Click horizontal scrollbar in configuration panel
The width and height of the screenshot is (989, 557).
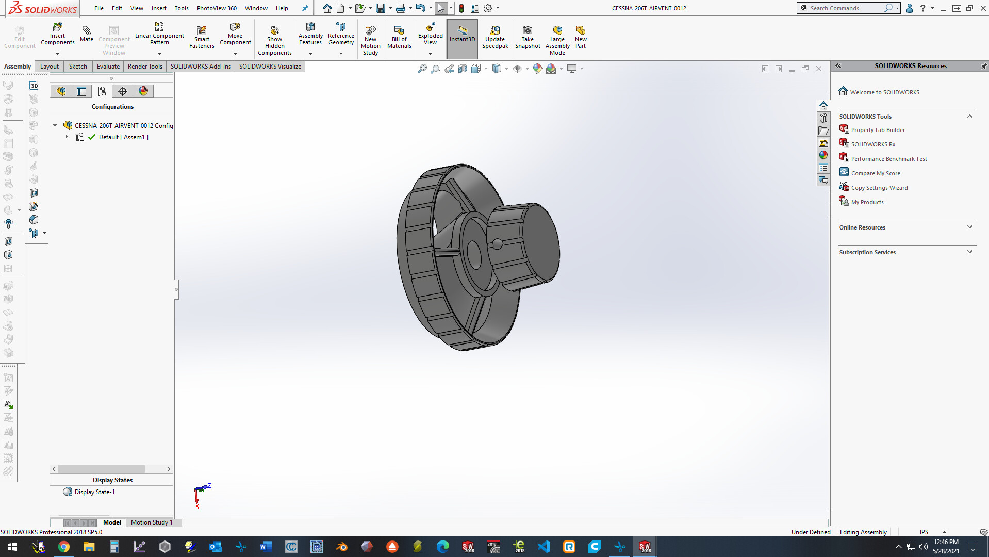click(102, 469)
